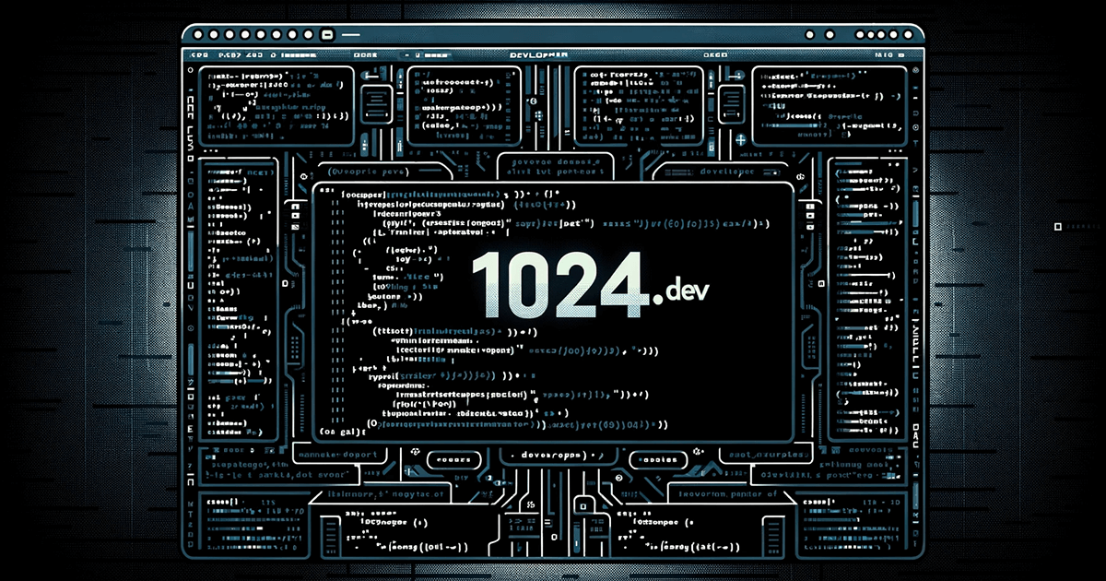Expand the (Ovoprie pevo) section header

[369, 172]
